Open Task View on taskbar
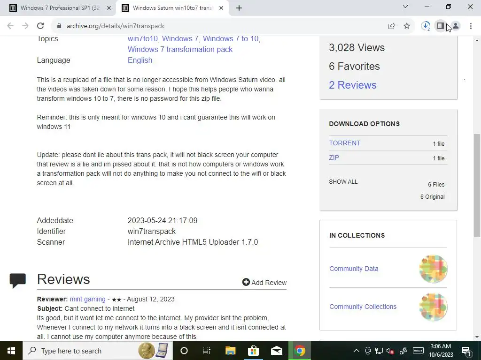The image size is (481, 360). [x=207, y=351]
